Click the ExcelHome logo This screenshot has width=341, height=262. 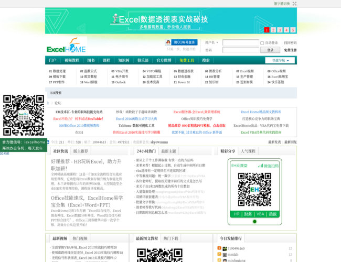[x=66, y=45]
